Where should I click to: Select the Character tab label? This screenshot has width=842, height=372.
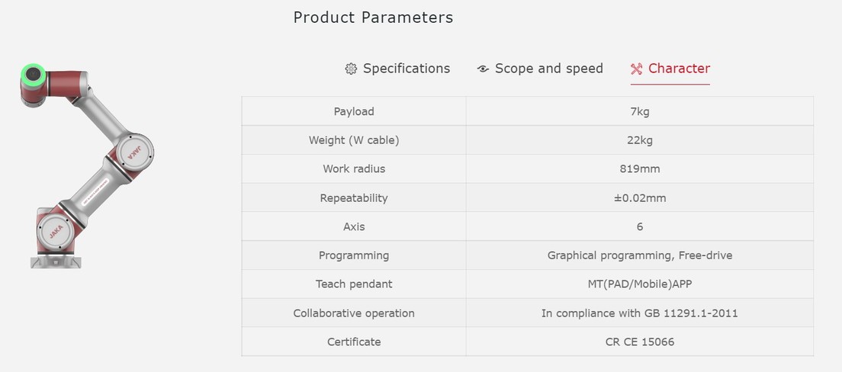(679, 69)
